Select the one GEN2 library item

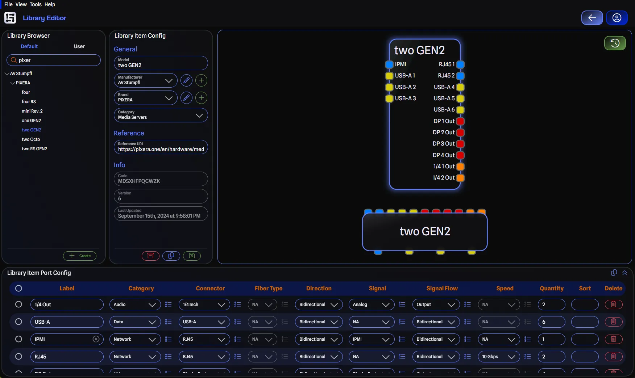(31, 121)
